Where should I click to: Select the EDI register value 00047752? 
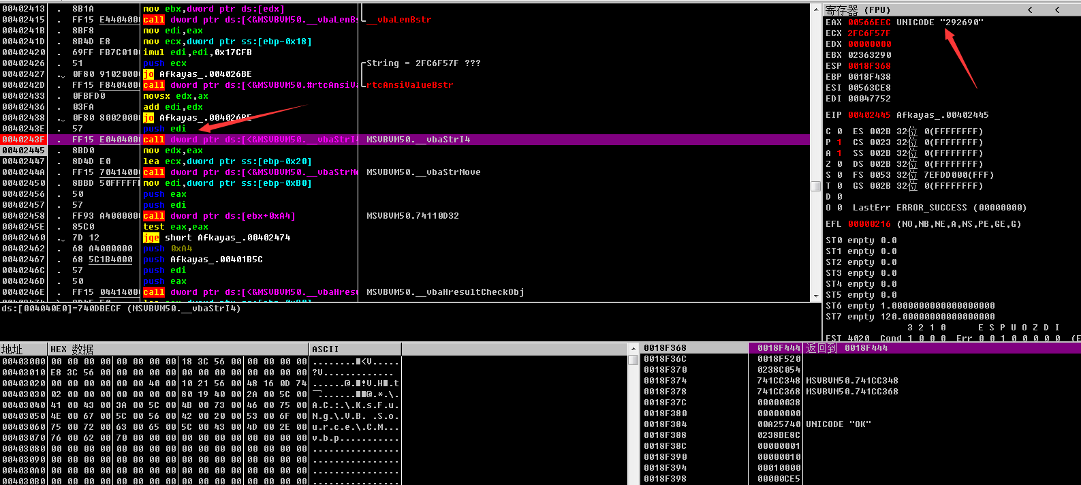tap(869, 99)
